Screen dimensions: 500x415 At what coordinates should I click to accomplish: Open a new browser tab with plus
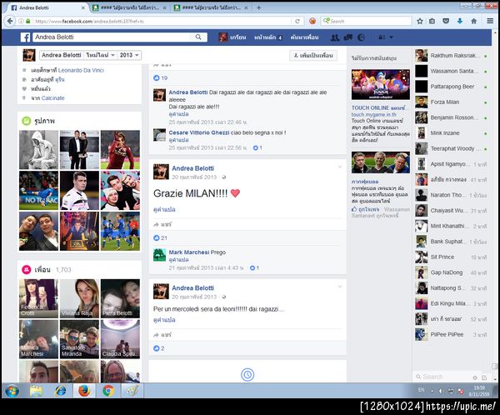point(259,7)
